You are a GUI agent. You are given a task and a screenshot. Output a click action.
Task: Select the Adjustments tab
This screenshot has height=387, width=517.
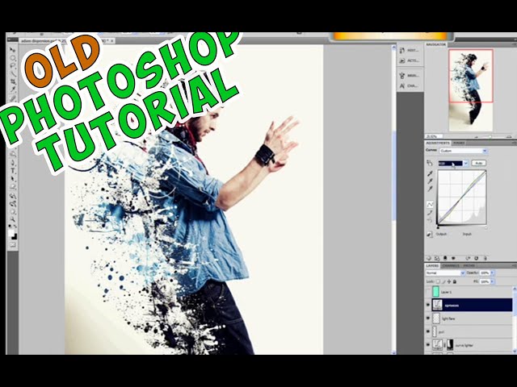pyautogui.click(x=438, y=144)
